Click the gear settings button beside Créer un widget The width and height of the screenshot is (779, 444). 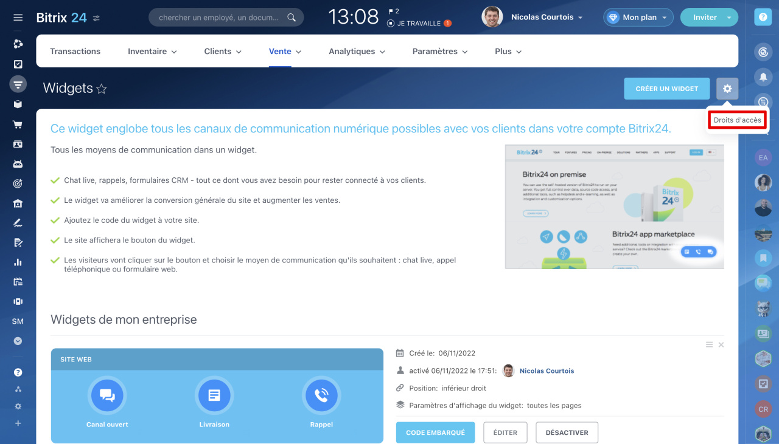tap(727, 89)
